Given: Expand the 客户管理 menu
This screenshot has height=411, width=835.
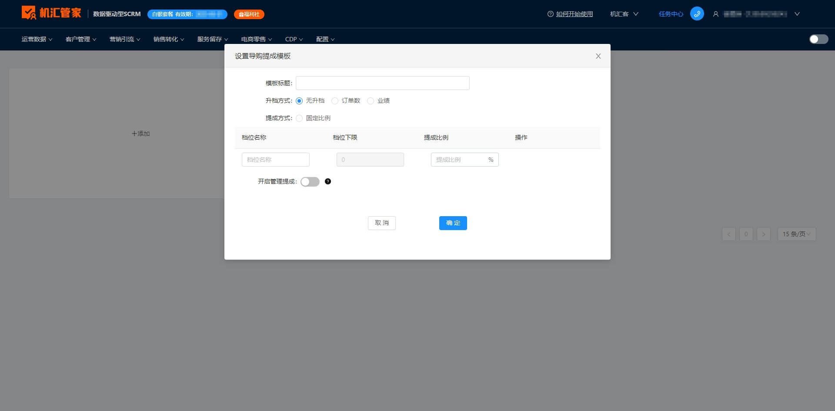Looking at the screenshot, I should click(81, 39).
